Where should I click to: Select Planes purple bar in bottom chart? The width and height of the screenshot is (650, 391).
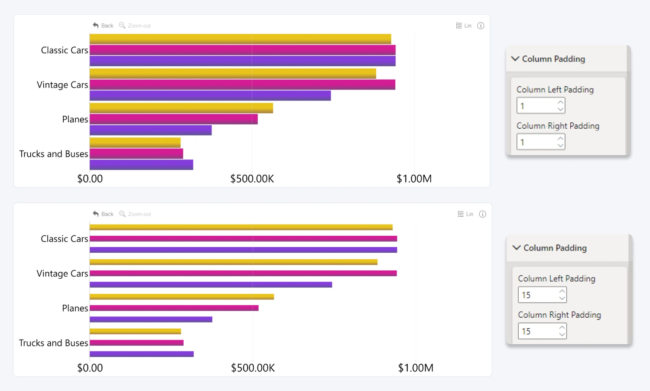pyautogui.click(x=151, y=319)
